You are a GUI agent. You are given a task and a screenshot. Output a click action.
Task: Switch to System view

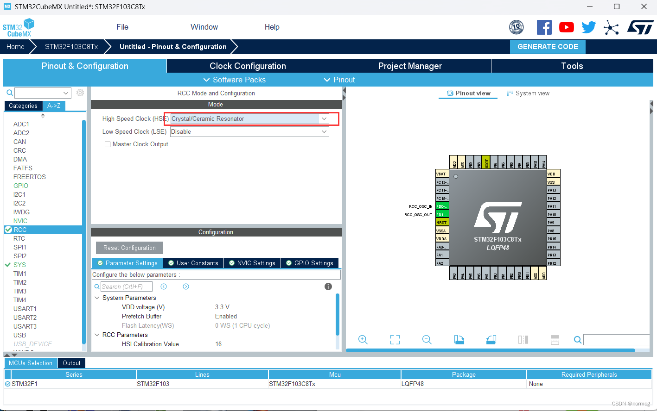coord(528,93)
